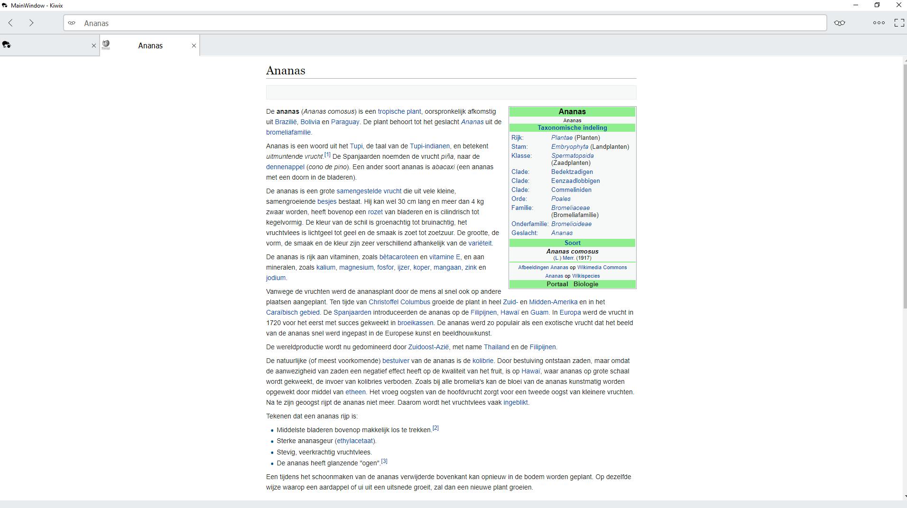
Task: Follow the Poales order link
Action: coord(561,199)
